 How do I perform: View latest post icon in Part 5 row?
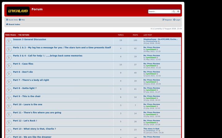(x=157, y=66)
